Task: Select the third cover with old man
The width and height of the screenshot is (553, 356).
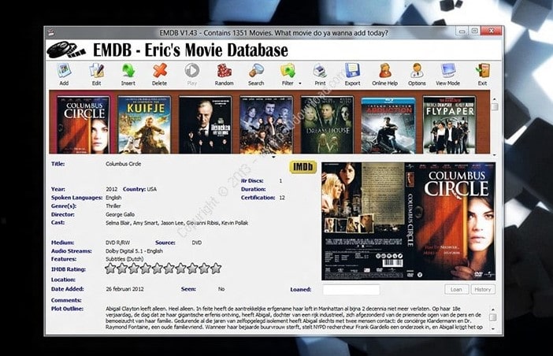Action: (206, 124)
